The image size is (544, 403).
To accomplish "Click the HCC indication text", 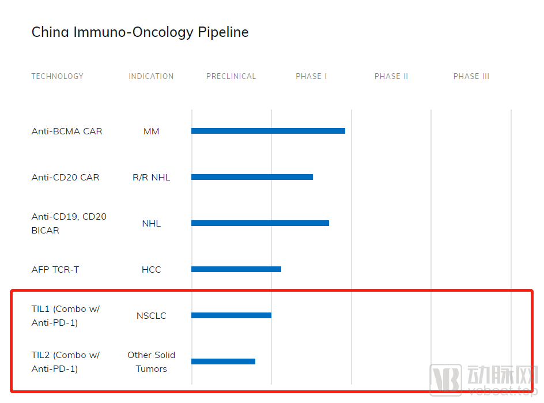I will click(x=152, y=270).
